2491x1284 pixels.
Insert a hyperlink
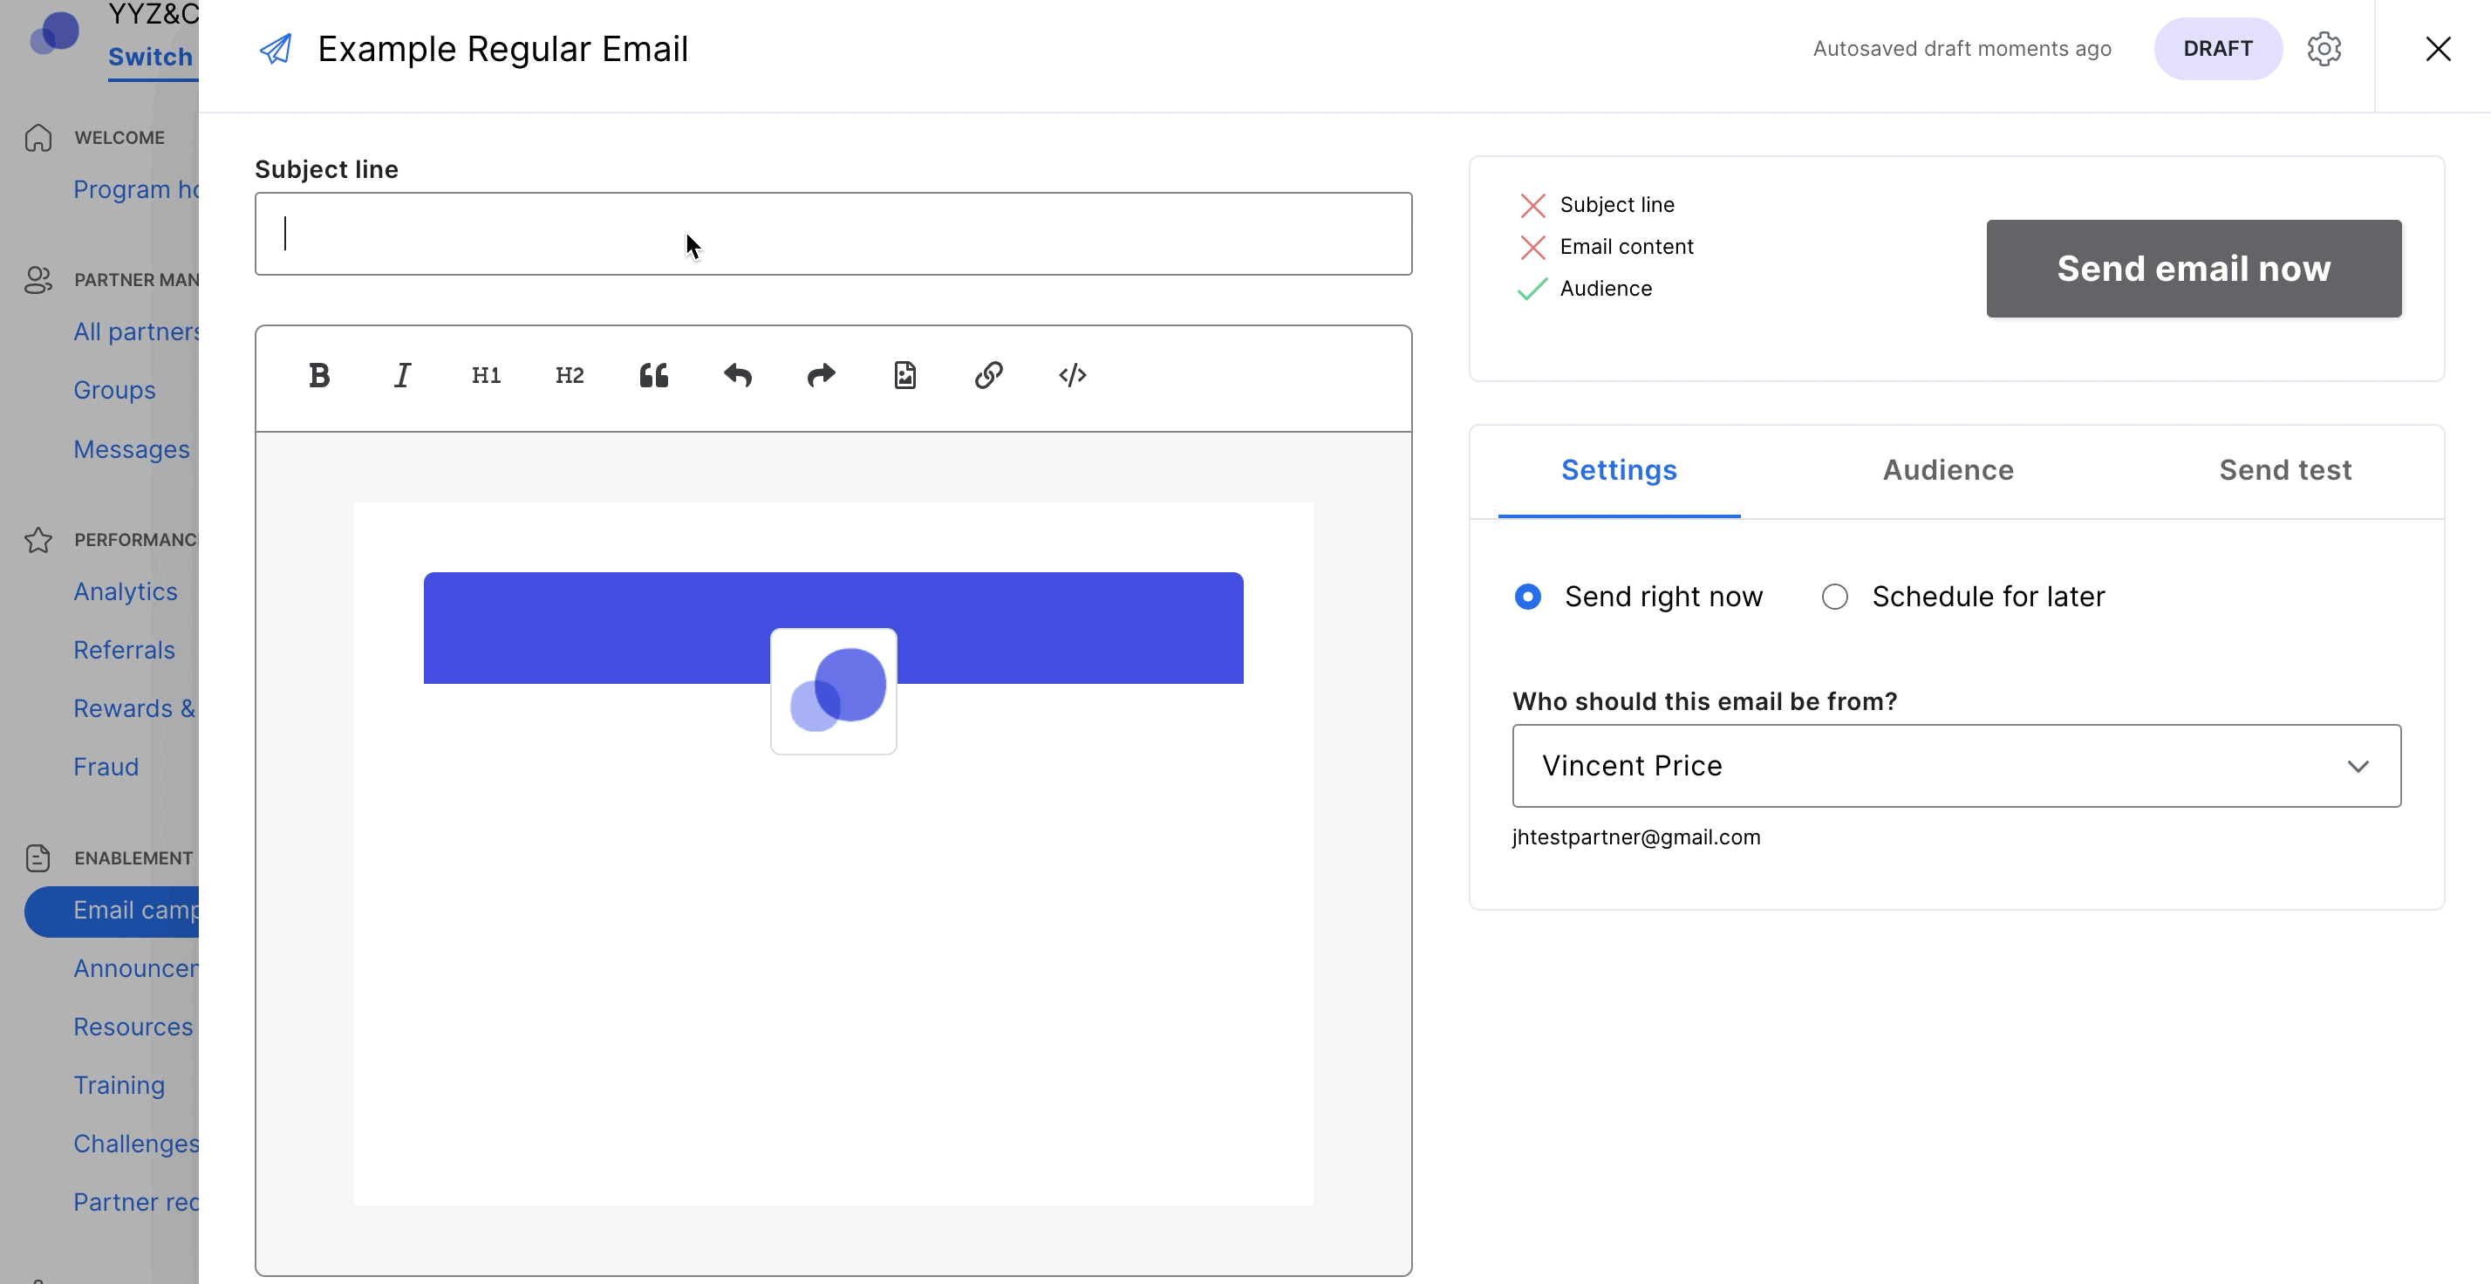[988, 375]
